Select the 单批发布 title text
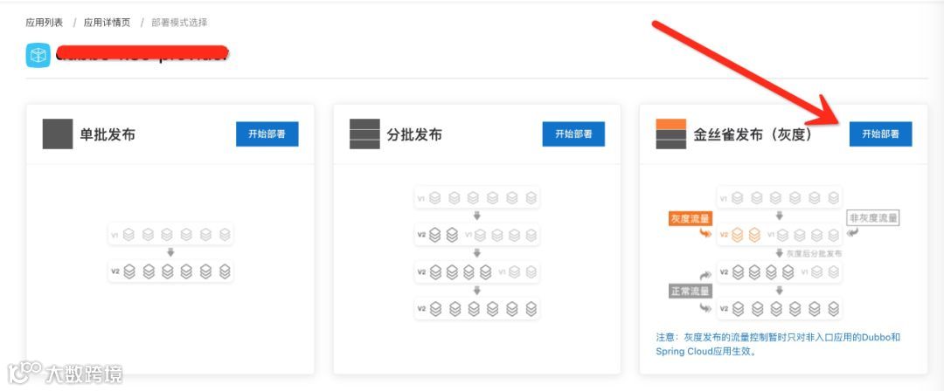The height and width of the screenshot is (391, 944). [x=108, y=134]
